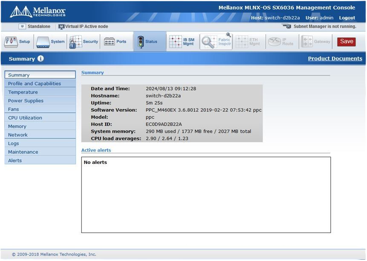The width and height of the screenshot is (367, 261).
Task: Click the uptime value 5m 25s
Action: tap(154, 103)
